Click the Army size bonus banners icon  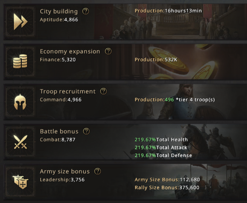[x=20, y=182]
